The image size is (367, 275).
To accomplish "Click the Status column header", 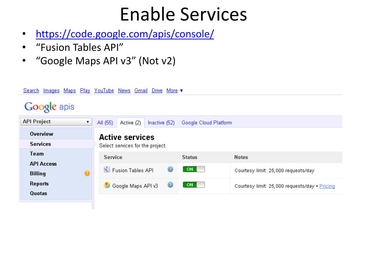I will [x=190, y=158].
